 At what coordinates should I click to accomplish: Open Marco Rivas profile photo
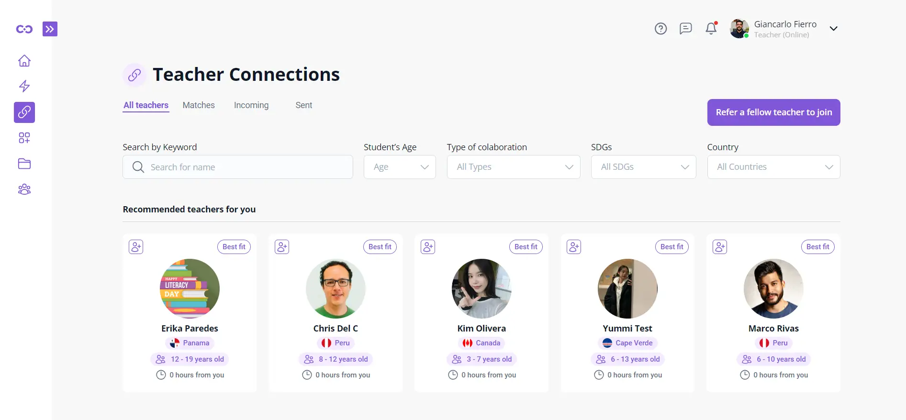773,288
